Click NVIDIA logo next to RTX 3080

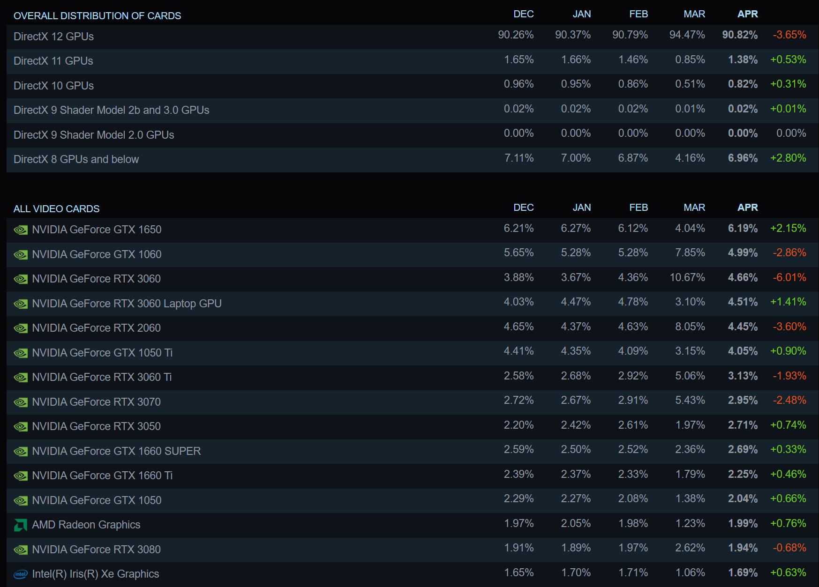[x=21, y=550]
